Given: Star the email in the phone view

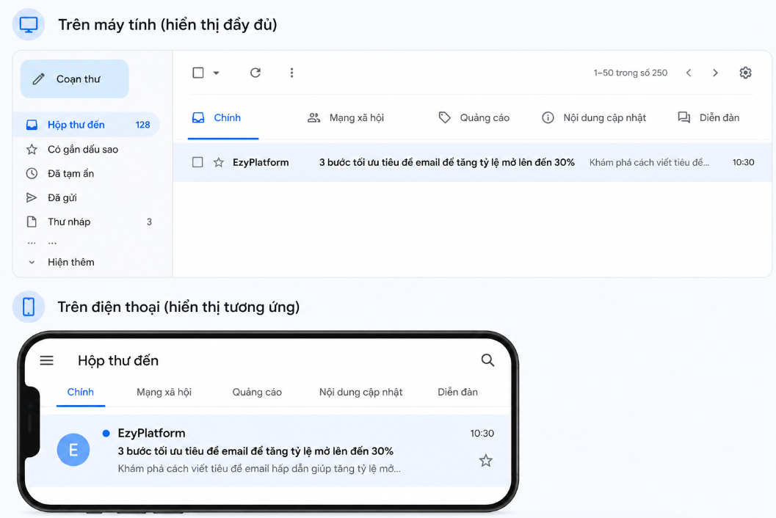Looking at the screenshot, I should pos(485,461).
